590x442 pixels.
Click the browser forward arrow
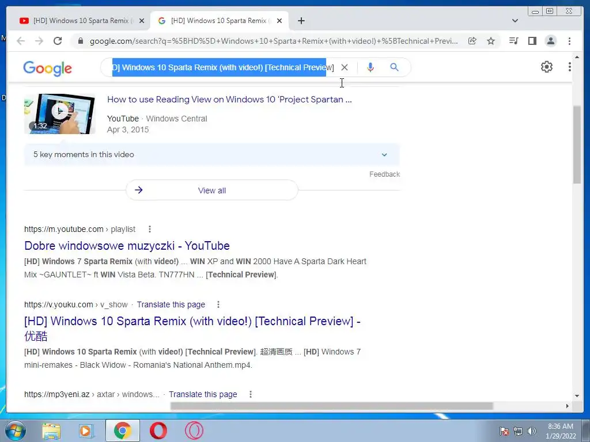coord(39,41)
